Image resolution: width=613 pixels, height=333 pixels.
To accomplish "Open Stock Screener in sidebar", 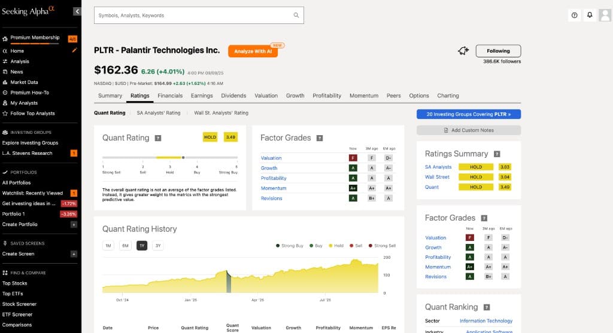I will click(19, 304).
